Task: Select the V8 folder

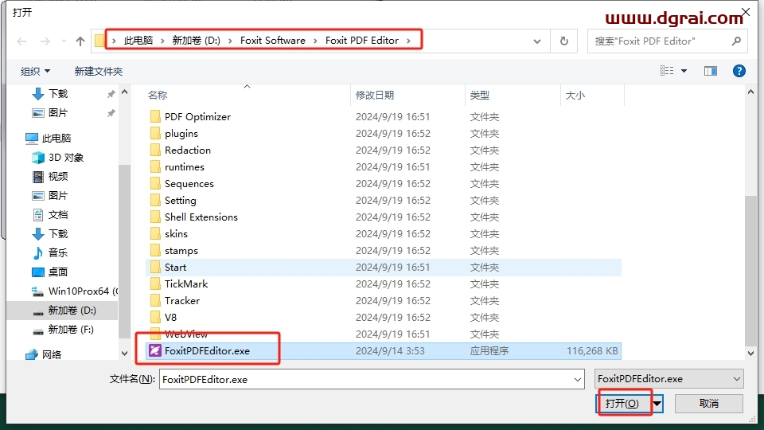Action: click(x=170, y=318)
